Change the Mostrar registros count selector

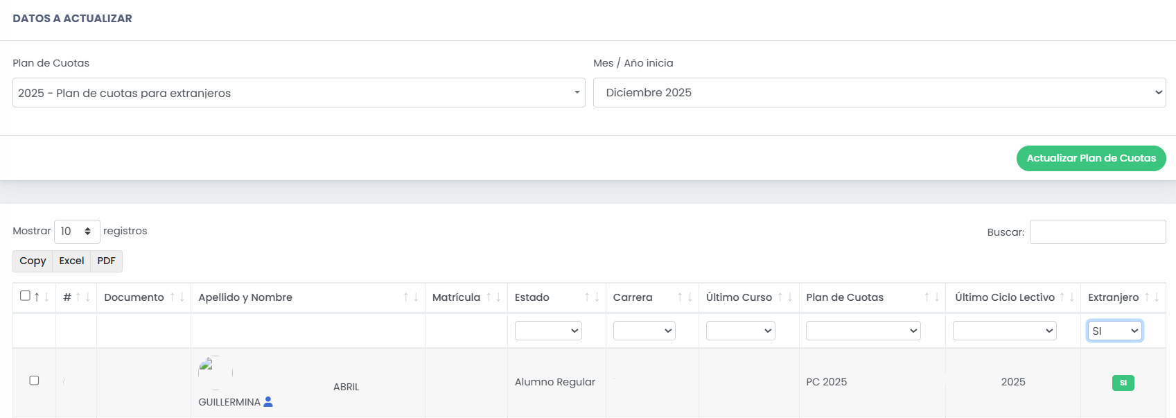click(76, 232)
